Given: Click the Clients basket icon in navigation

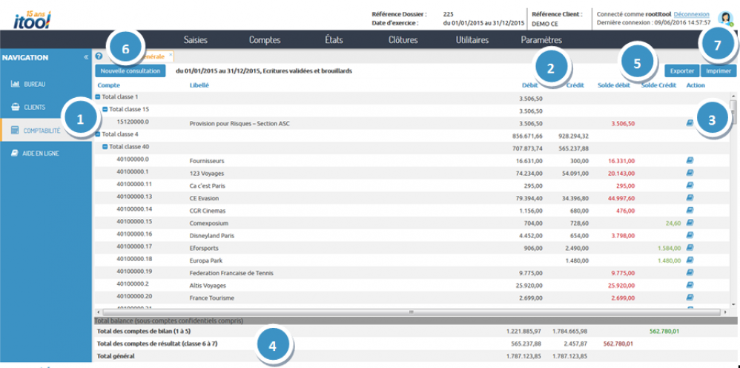Looking at the screenshot, I should (x=15, y=107).
